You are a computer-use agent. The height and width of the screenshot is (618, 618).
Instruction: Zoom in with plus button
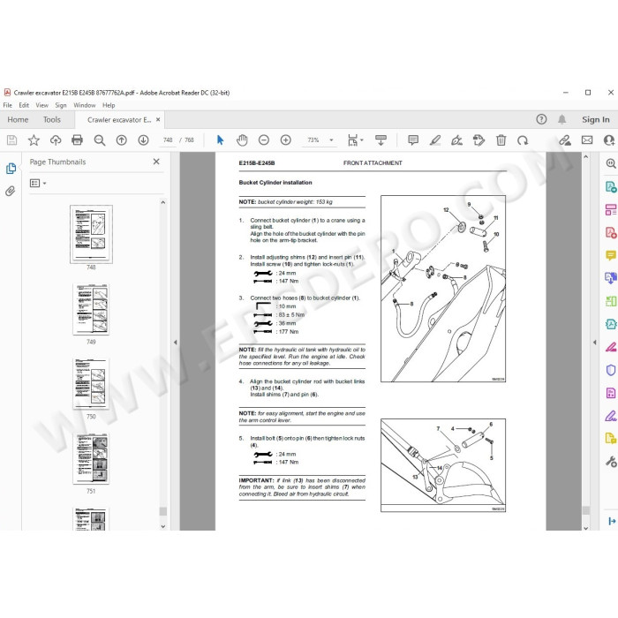(286, 139)
